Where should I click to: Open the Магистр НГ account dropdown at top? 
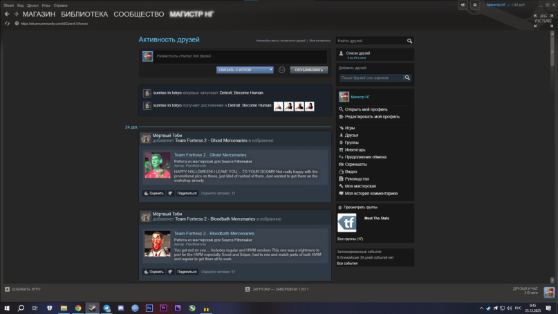(x=498, y=5)
